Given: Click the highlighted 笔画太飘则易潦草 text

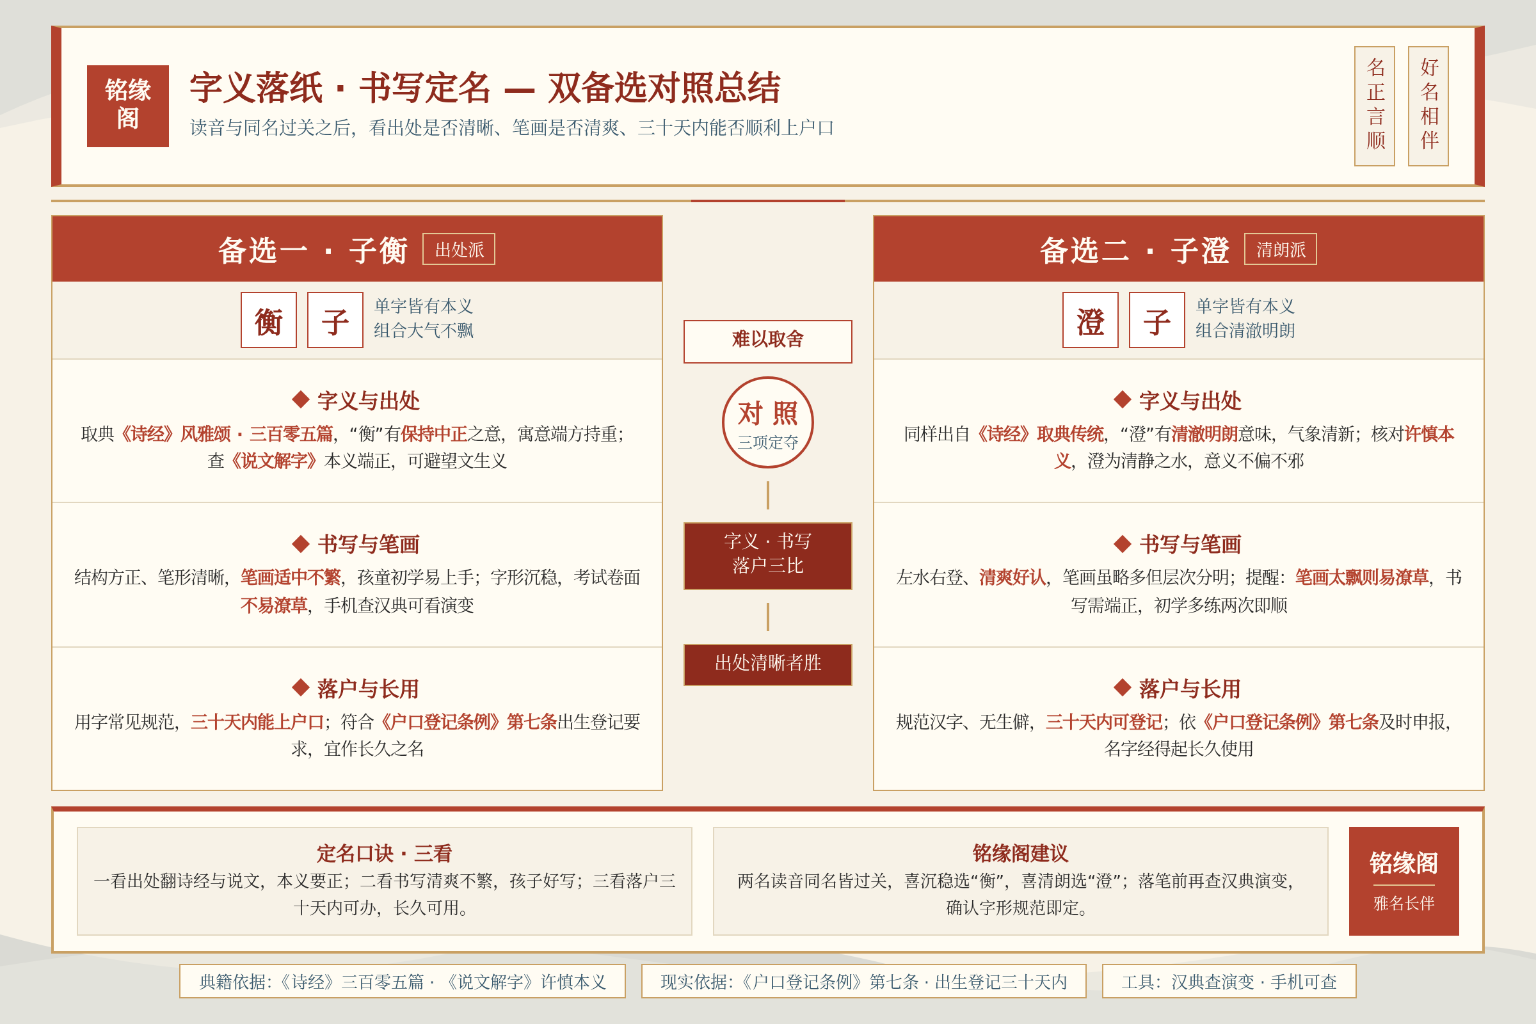Looking at the screenshot, I should coord(1362,577).
